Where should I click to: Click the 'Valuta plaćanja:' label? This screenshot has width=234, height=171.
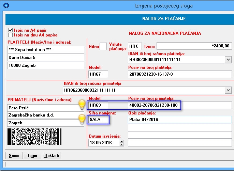click(x=118, y=47)
